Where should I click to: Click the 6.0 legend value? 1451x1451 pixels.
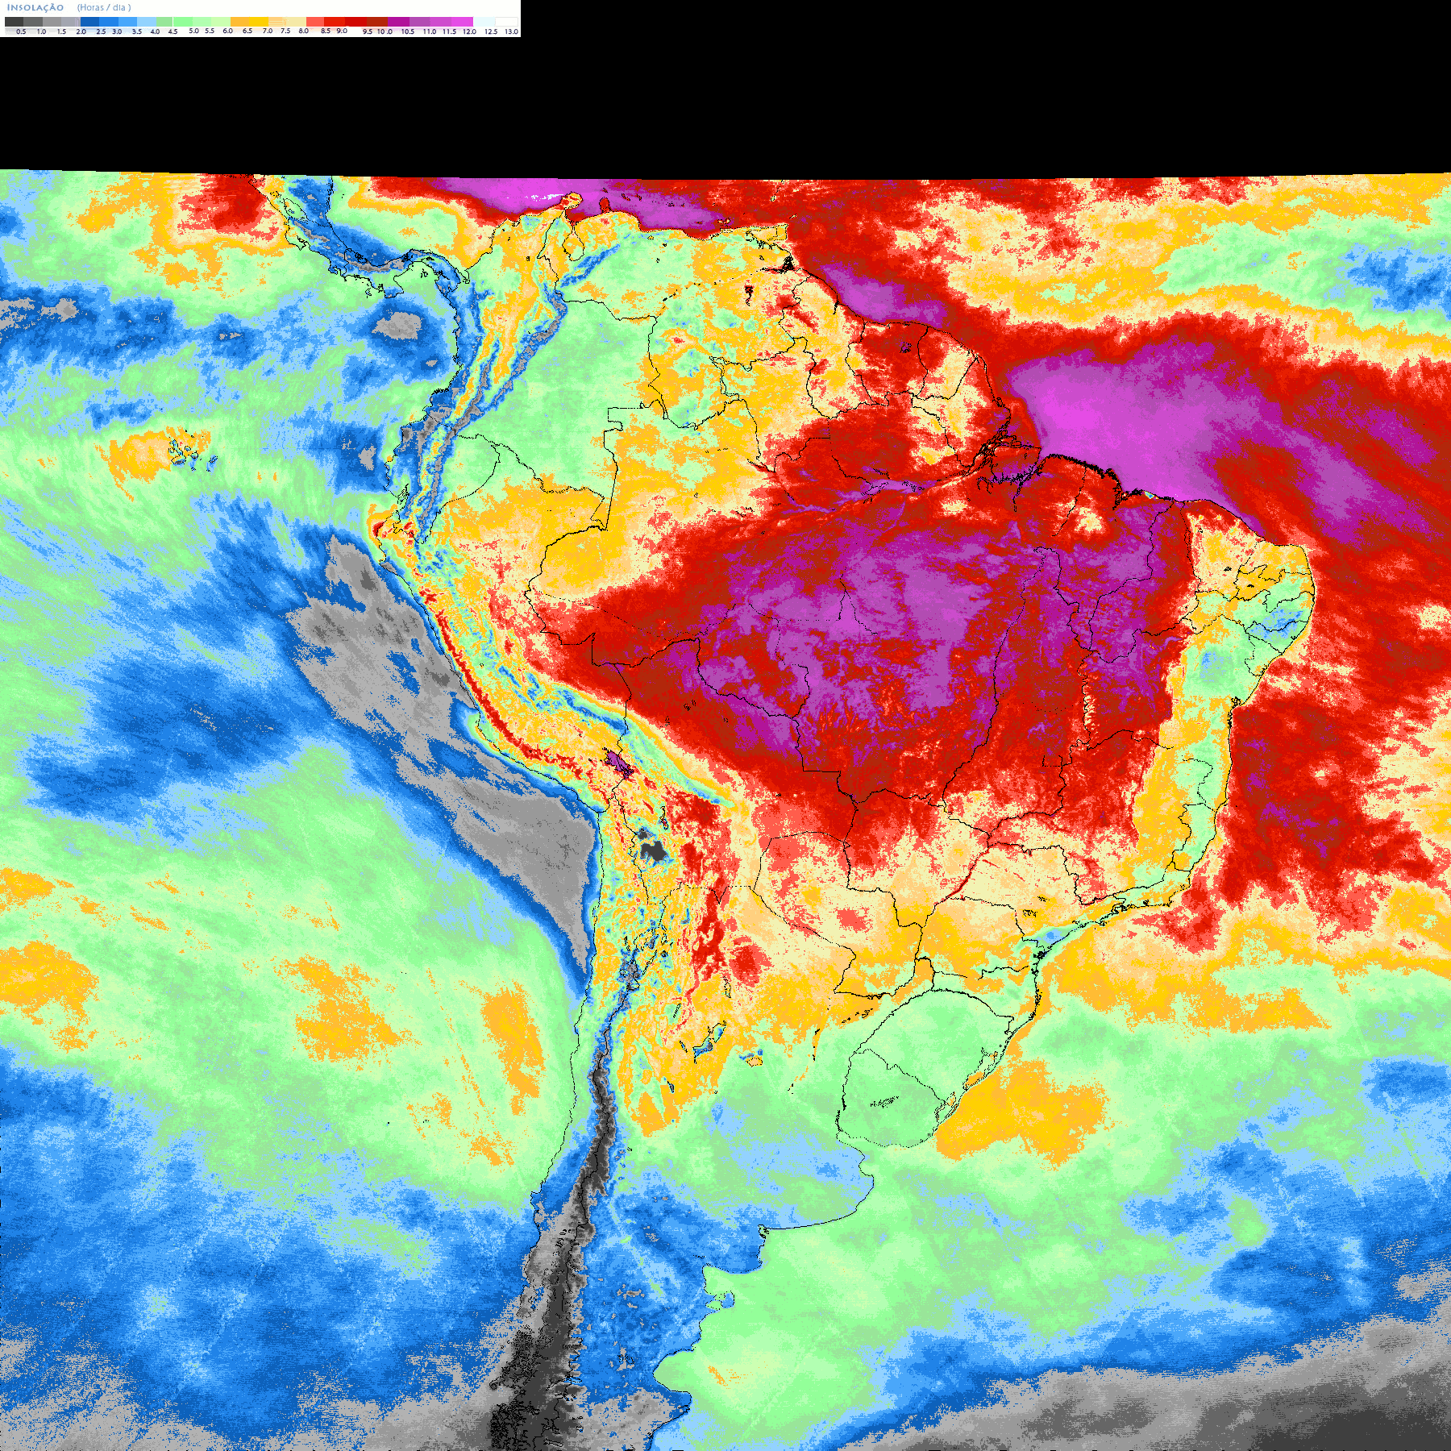coord(228,31)
